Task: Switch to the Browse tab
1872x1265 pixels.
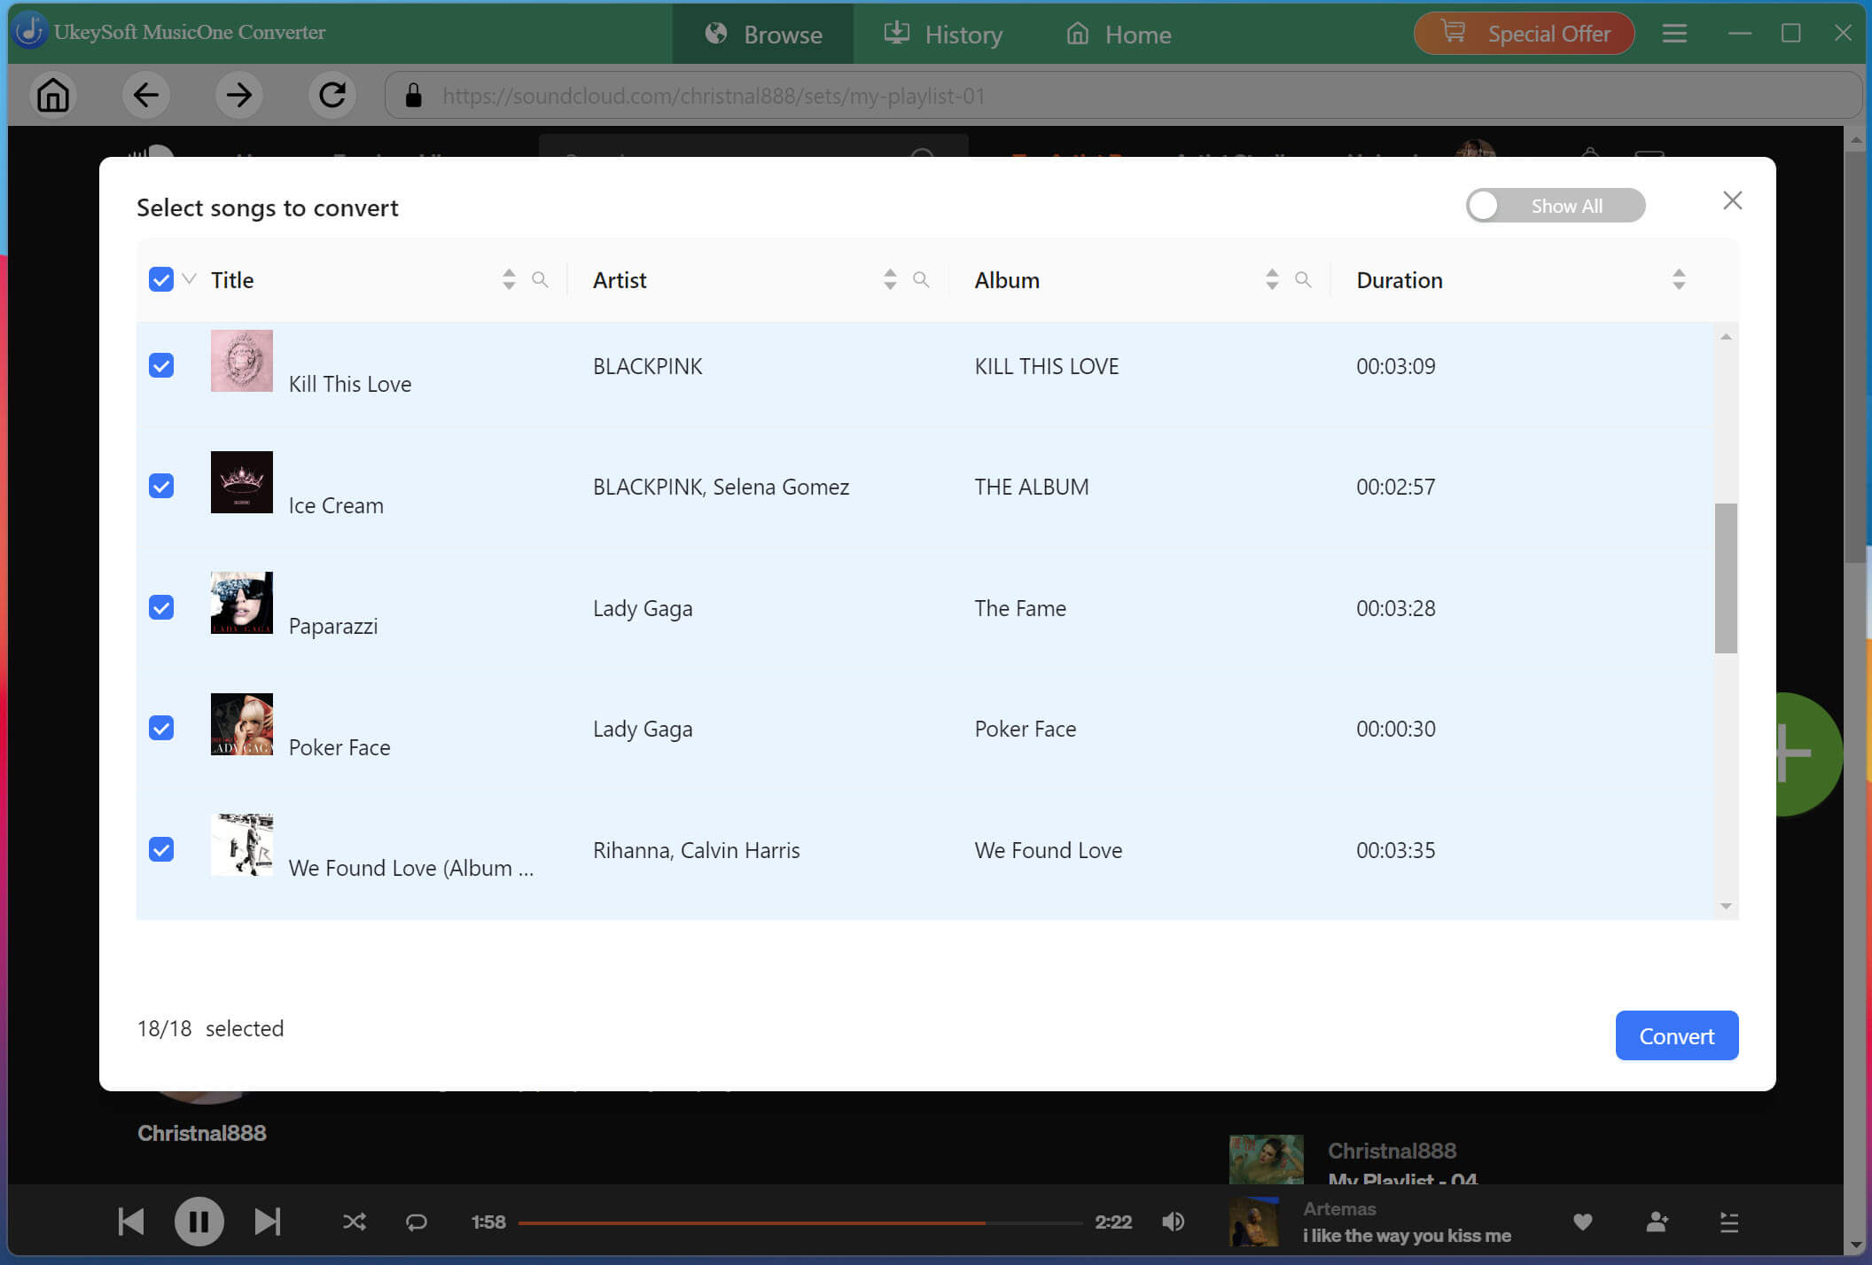Action: [763, 34]
